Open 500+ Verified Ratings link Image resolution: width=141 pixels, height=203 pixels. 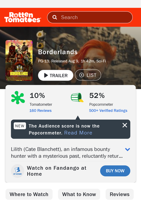click(x=108, y=111)
